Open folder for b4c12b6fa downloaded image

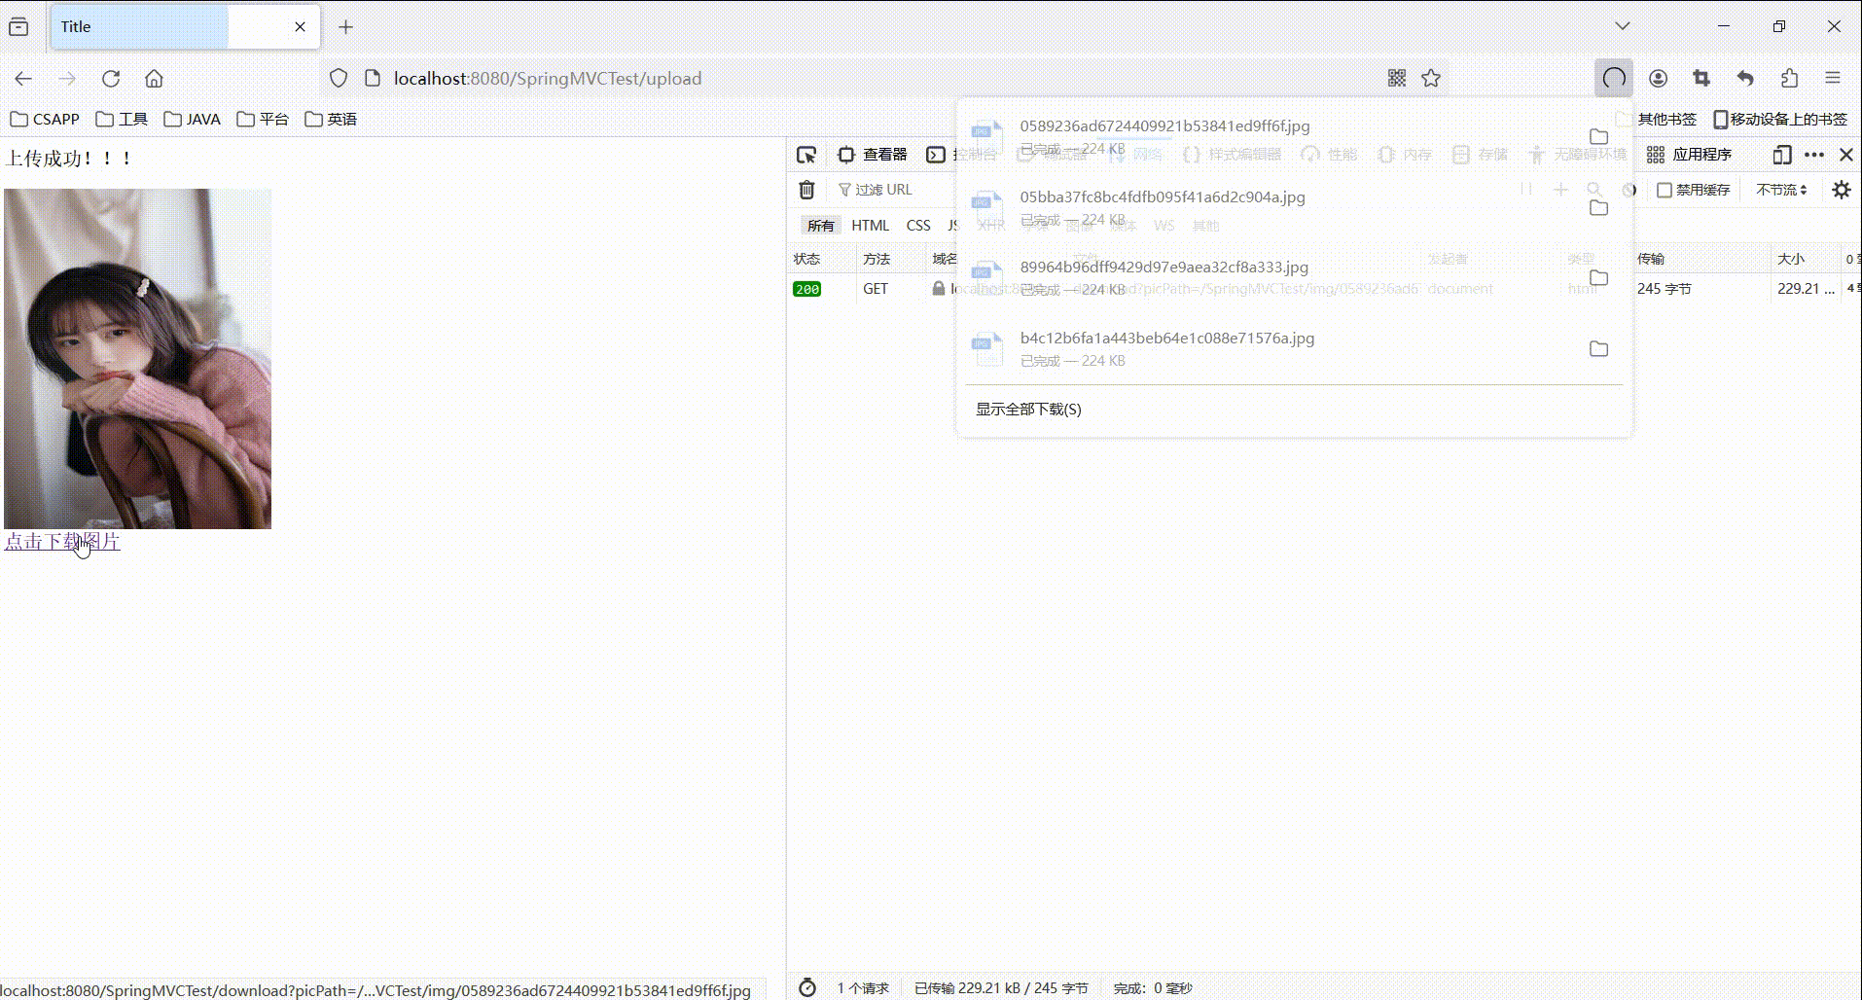click(1598, 348)
